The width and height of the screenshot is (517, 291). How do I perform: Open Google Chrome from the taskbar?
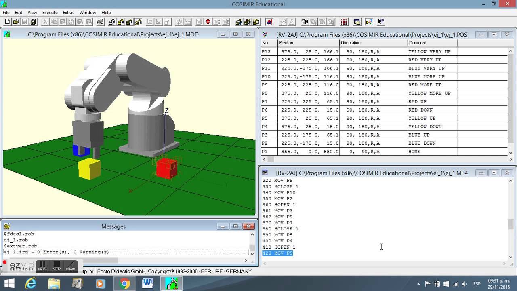click(x=125, y=284)
